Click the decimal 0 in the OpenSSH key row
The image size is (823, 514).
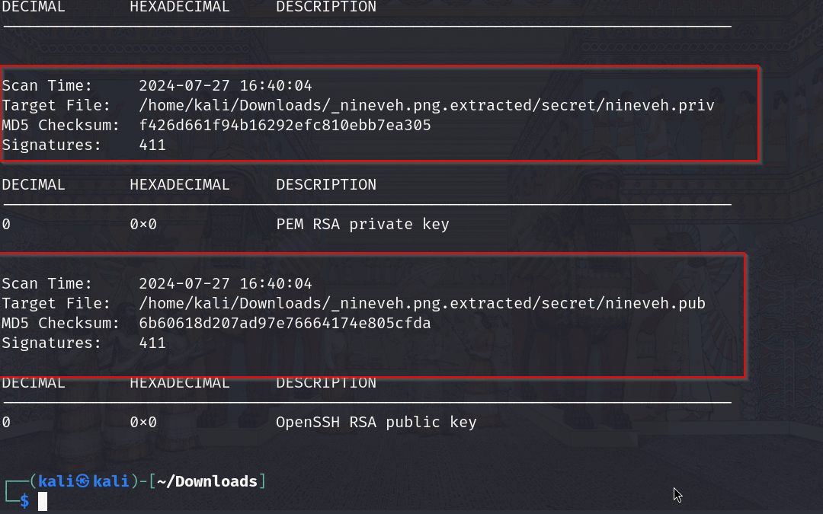pos(6,422)
